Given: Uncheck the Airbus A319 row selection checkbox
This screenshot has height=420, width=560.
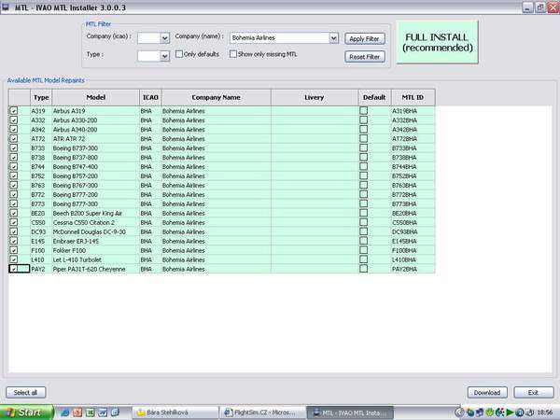Looking at the screenshot, I should point(13,110).
